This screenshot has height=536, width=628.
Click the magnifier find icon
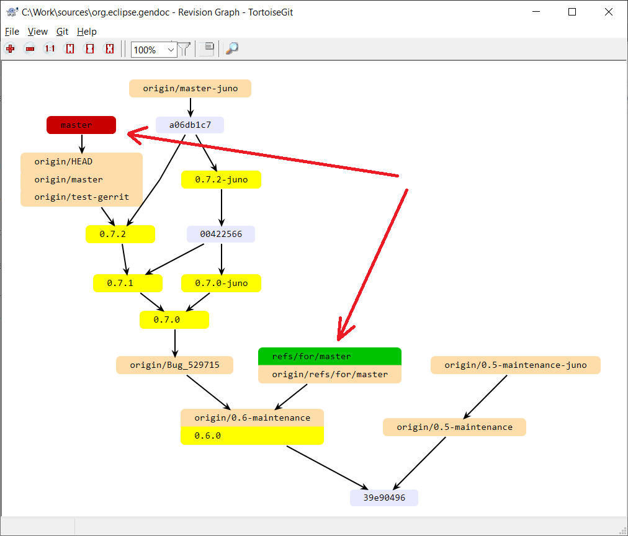[x=232, y=49]
